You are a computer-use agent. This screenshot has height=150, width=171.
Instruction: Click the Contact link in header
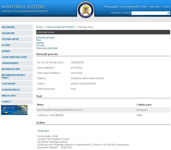coord(166,7)
